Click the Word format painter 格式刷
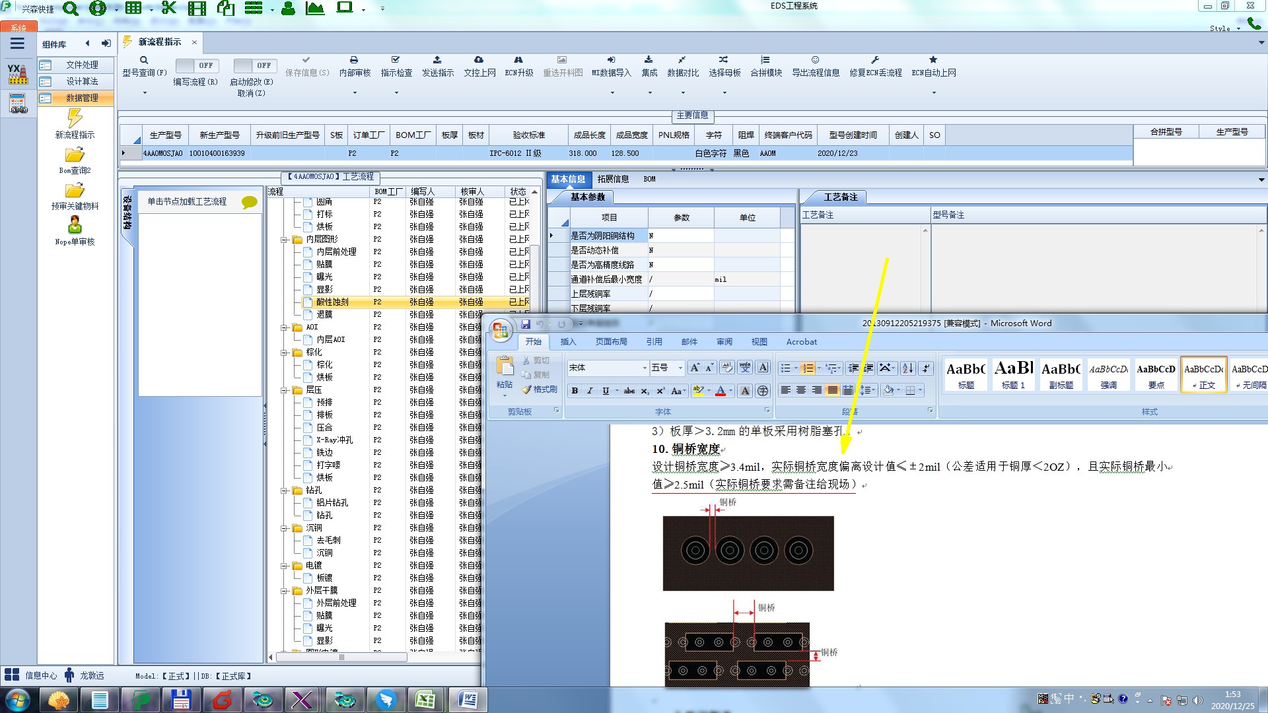This screenshot has height=713, width=1268. pos(540,390)
